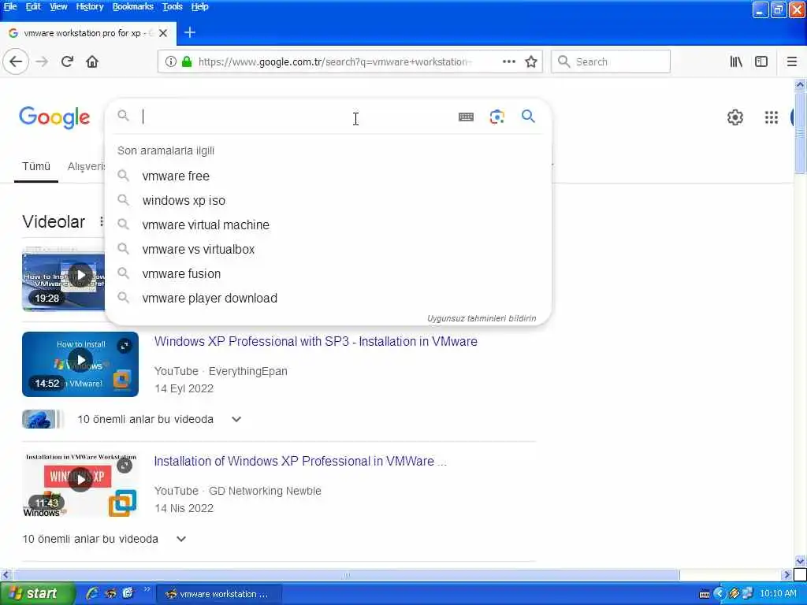The width and height of the screenshot is (807, 605).
Task: Select suggestion vmware virtual machine
Action: [x=328, y=225]
